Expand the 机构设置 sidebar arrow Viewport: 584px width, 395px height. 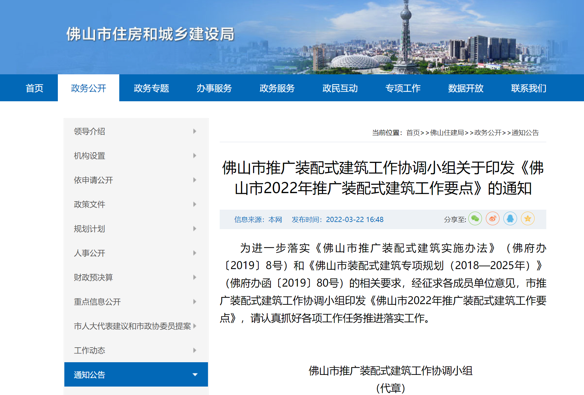pos(195,155)
